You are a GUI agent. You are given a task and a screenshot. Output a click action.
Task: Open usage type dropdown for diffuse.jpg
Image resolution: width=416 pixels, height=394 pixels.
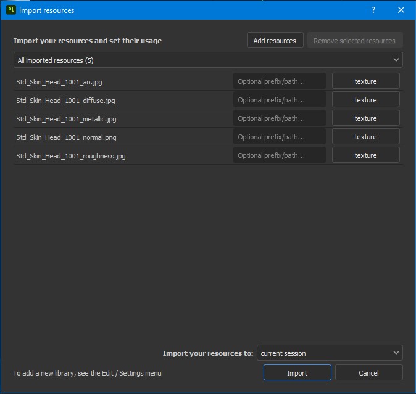365,100
